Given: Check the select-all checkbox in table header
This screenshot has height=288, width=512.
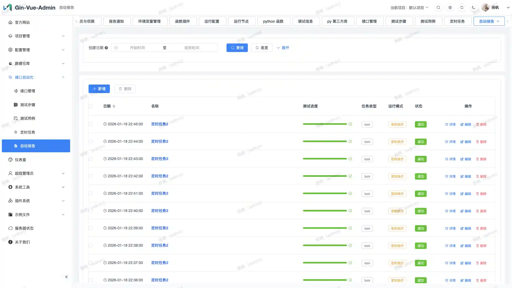Looking at the screenshot, I should pos(90,106).
